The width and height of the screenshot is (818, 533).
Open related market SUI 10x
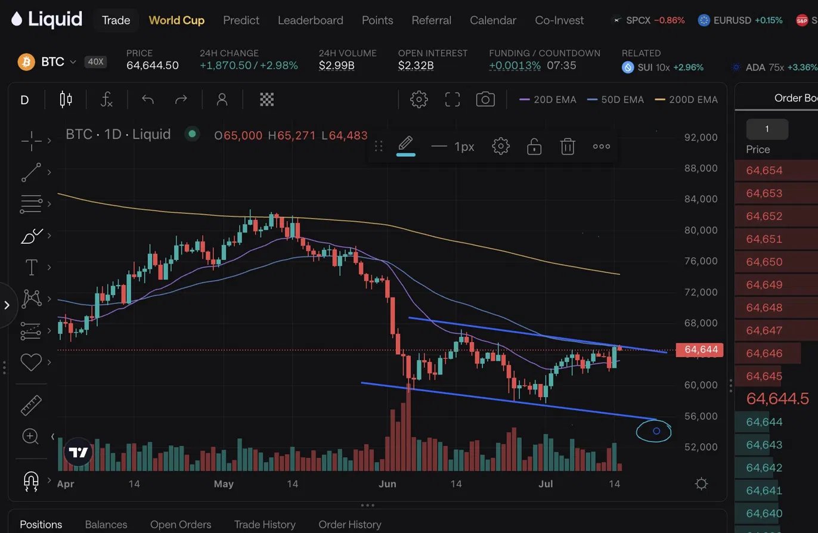(x=662, y=67)
